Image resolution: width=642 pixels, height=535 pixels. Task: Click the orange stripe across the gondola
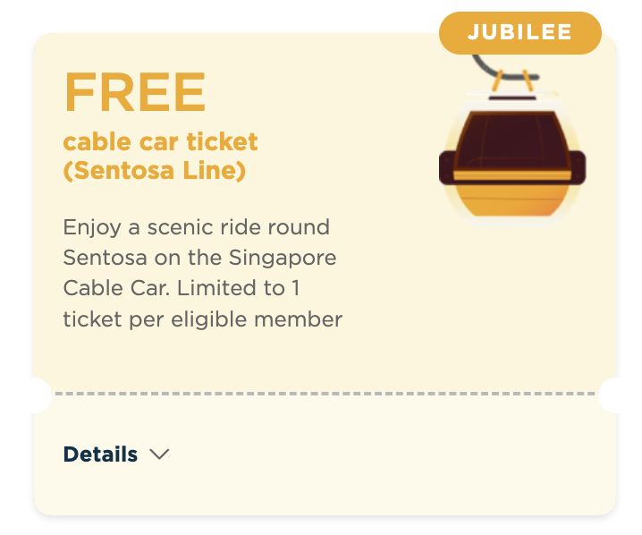(x=512, y=174)
